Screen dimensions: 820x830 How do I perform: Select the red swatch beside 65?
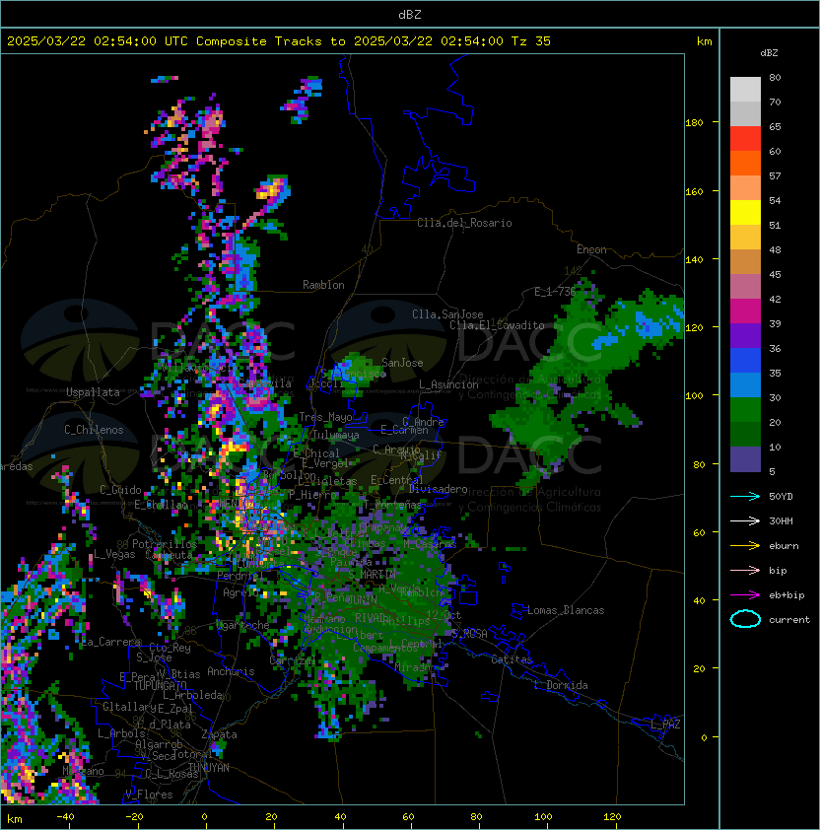(x=745, y=139)
